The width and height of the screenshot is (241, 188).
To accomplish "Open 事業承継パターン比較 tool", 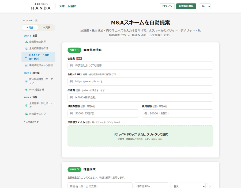I will tap(38, 65).
